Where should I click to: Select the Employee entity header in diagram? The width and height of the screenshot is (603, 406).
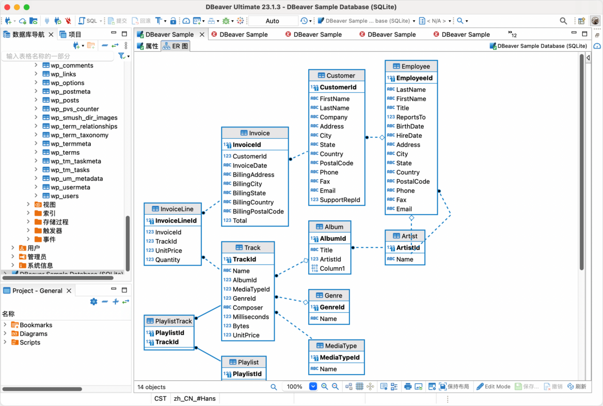click(x=411, y=67)
